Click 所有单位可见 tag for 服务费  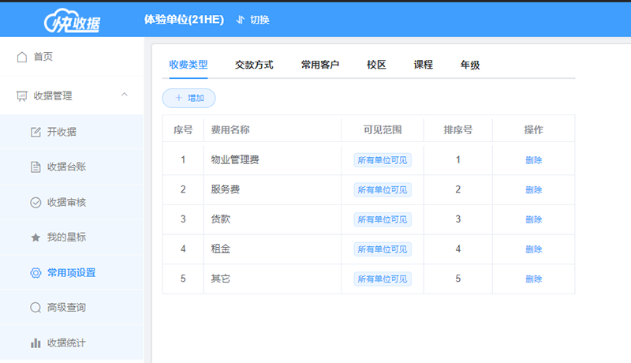383,189
